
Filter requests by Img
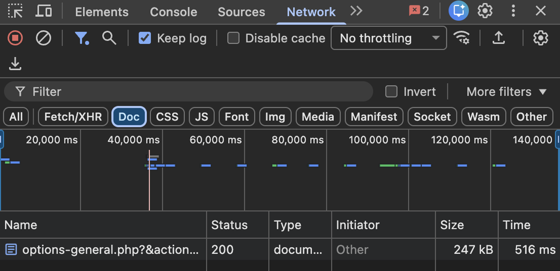[275, 117]
